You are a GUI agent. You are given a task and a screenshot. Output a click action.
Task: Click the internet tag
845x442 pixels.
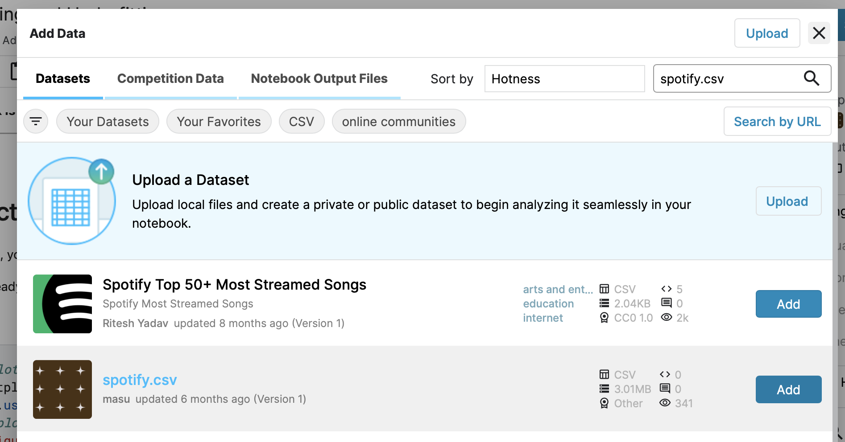pos(543,318)
